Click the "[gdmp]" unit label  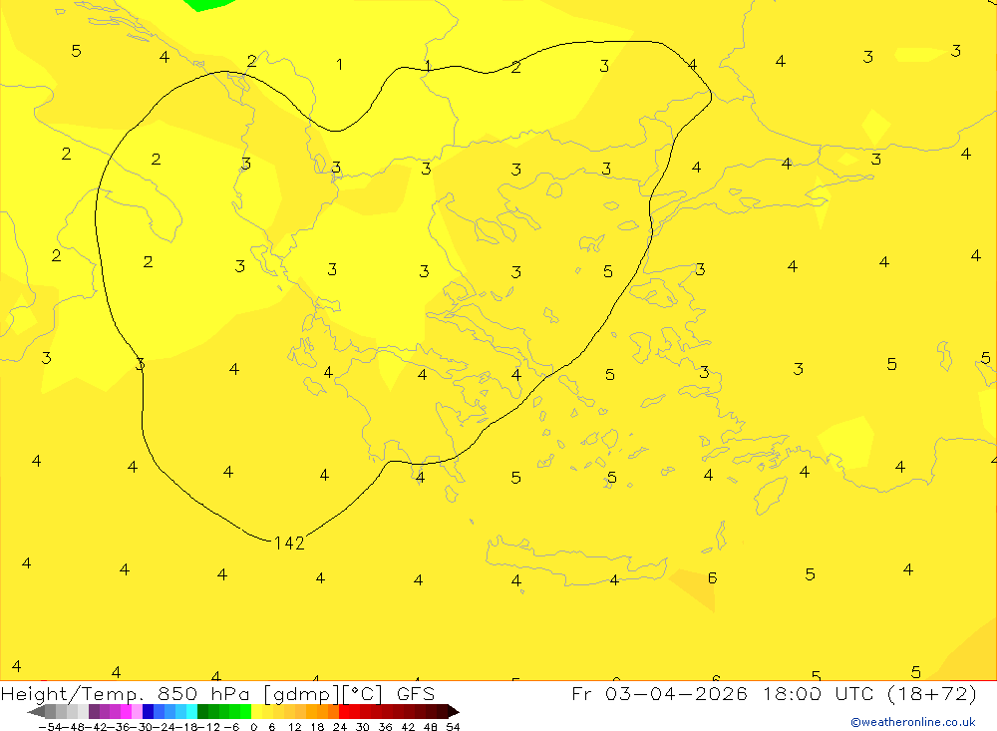pos(301,693)
